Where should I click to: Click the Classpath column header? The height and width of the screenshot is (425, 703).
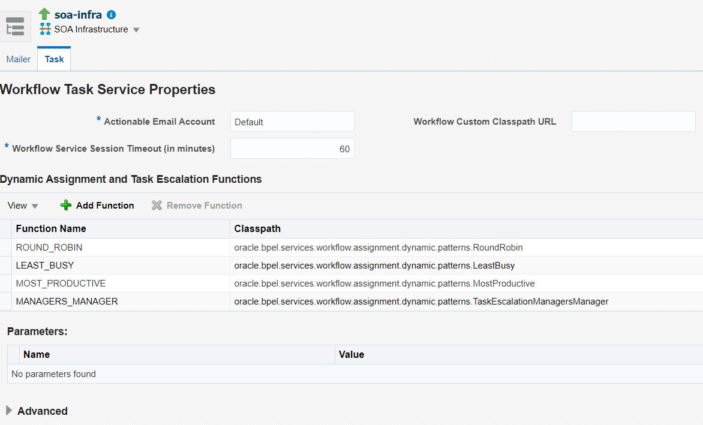coord(466,228)
